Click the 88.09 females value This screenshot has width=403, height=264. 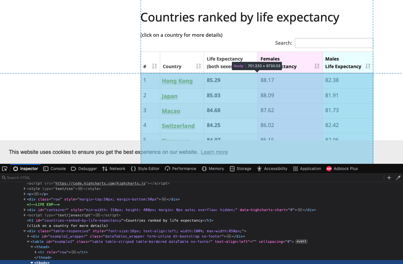267,95
